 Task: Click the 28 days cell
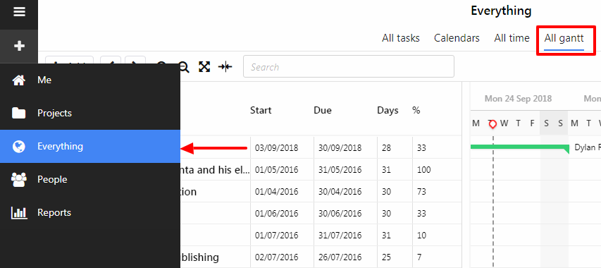pyautogui.click(x=386, y=148)
